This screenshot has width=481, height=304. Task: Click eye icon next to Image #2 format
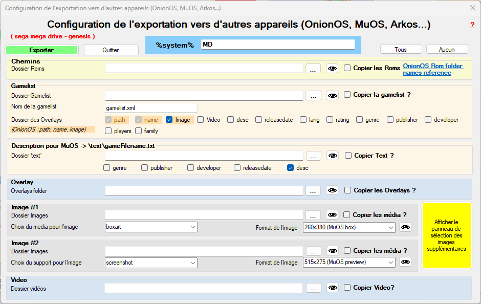[x=405, y=262]
